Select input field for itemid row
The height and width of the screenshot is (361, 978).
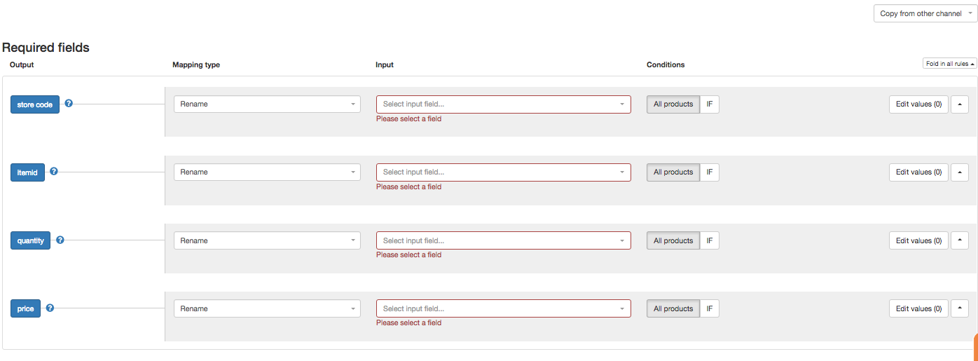[503, 172]
